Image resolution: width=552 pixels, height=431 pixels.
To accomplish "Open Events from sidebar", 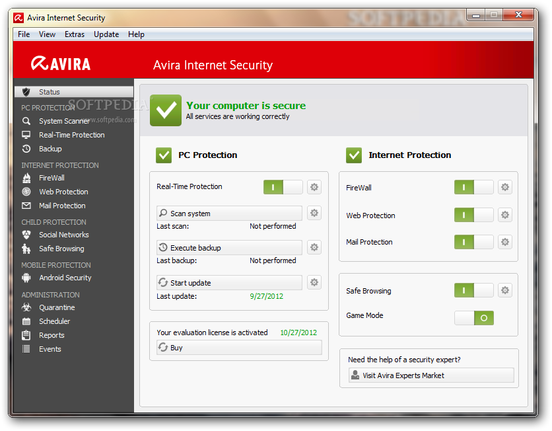I will 50,349.
